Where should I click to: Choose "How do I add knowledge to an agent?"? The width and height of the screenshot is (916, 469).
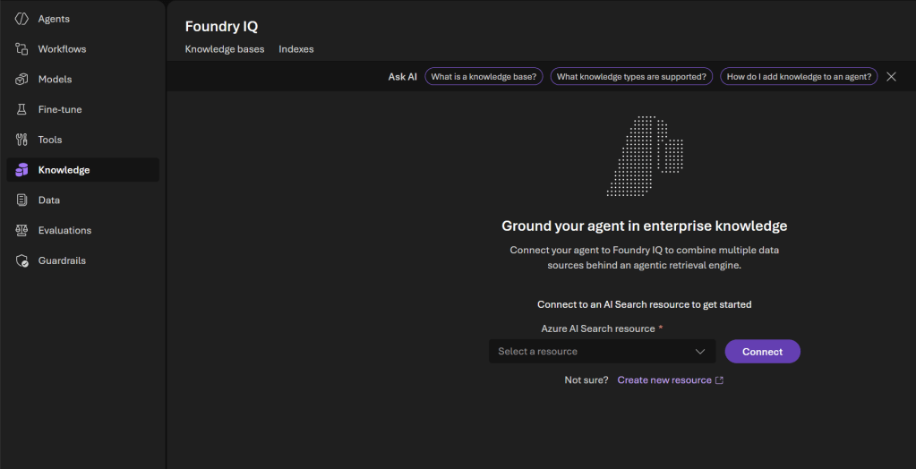point(799,77)
